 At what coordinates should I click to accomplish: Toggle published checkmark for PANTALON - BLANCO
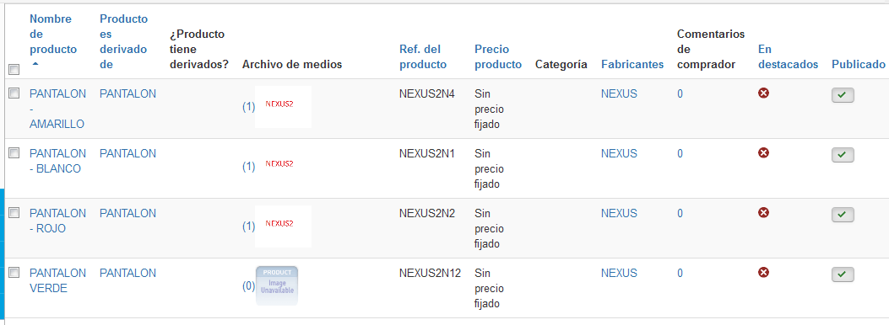click(843, 155)
